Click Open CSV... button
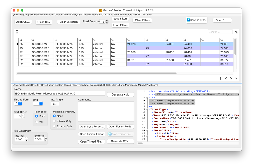Image resolution: width=253 pixels, height=166 pixels. 23,22
